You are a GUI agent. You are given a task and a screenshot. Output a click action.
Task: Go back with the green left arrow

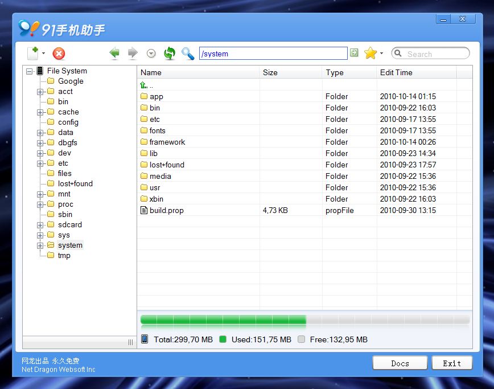coord(114,54)
